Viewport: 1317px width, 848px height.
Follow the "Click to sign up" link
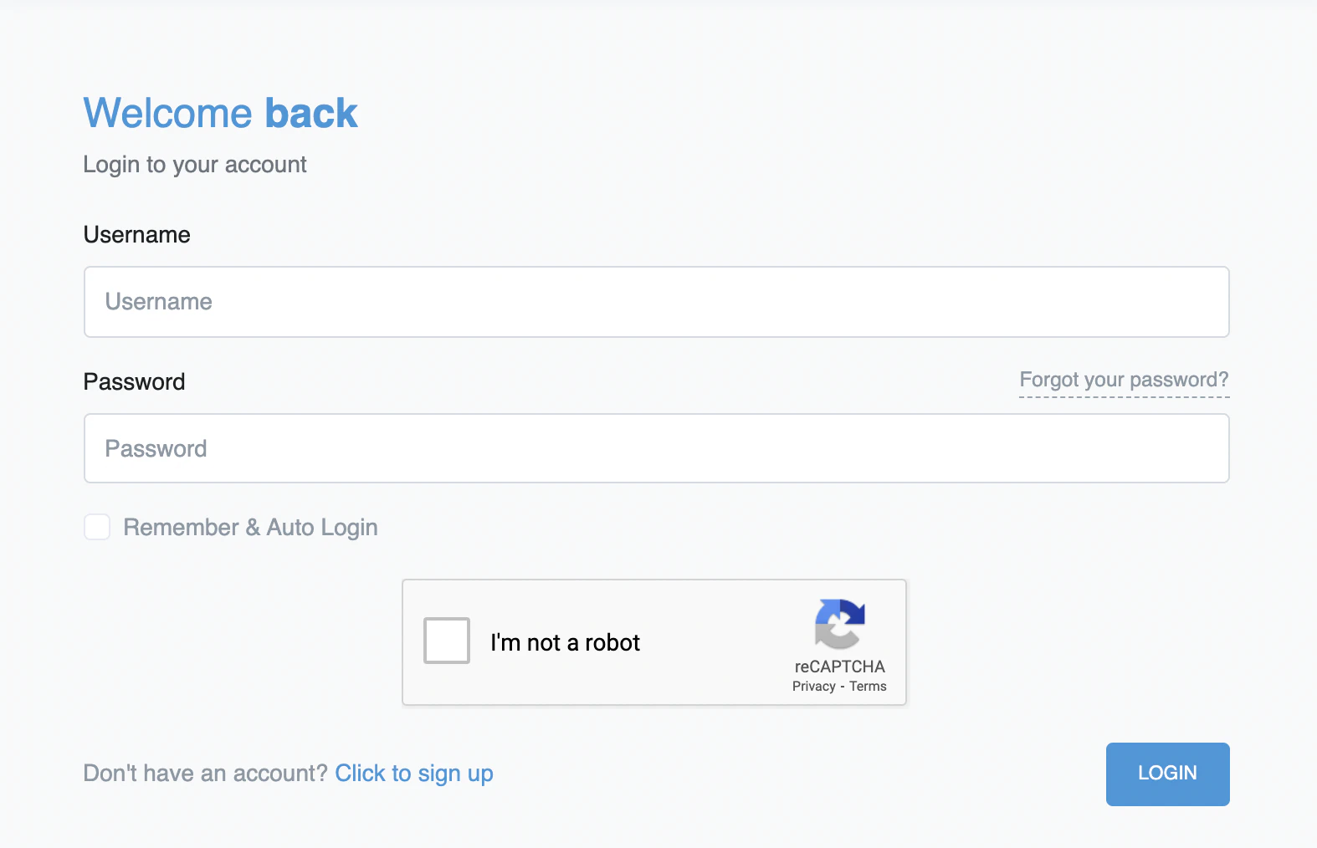click(413, 773)
